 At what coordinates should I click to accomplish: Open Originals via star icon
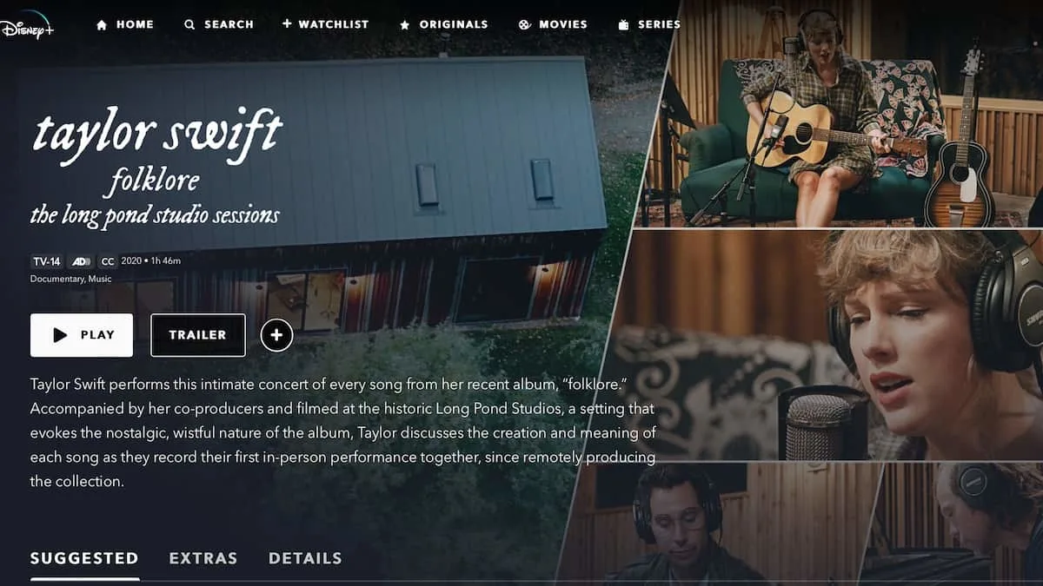tap(405, 25)
